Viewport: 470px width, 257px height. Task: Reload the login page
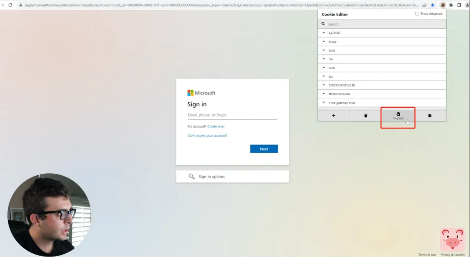click(10, 5)
